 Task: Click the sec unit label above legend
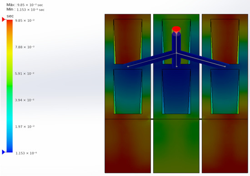click(10, 16)
